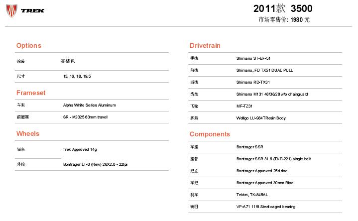Click the frame sizes 13, 16, 18, 19.5

click(x=77, y=76)
